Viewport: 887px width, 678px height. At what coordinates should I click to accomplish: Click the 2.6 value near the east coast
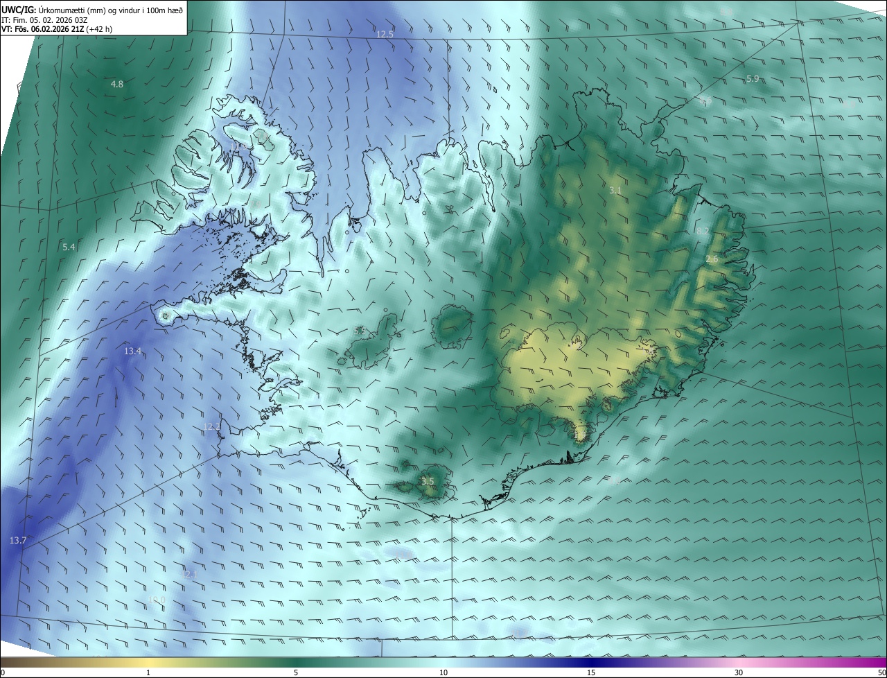[x=712, y=259]
